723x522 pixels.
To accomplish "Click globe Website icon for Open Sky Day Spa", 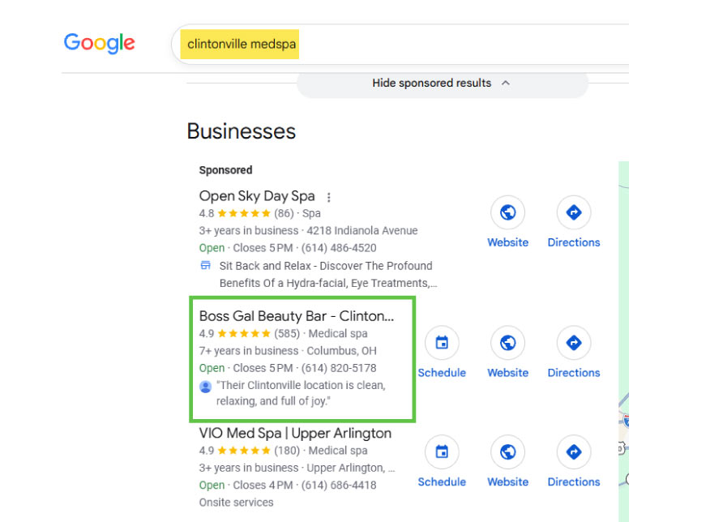I will coord(507,212).
